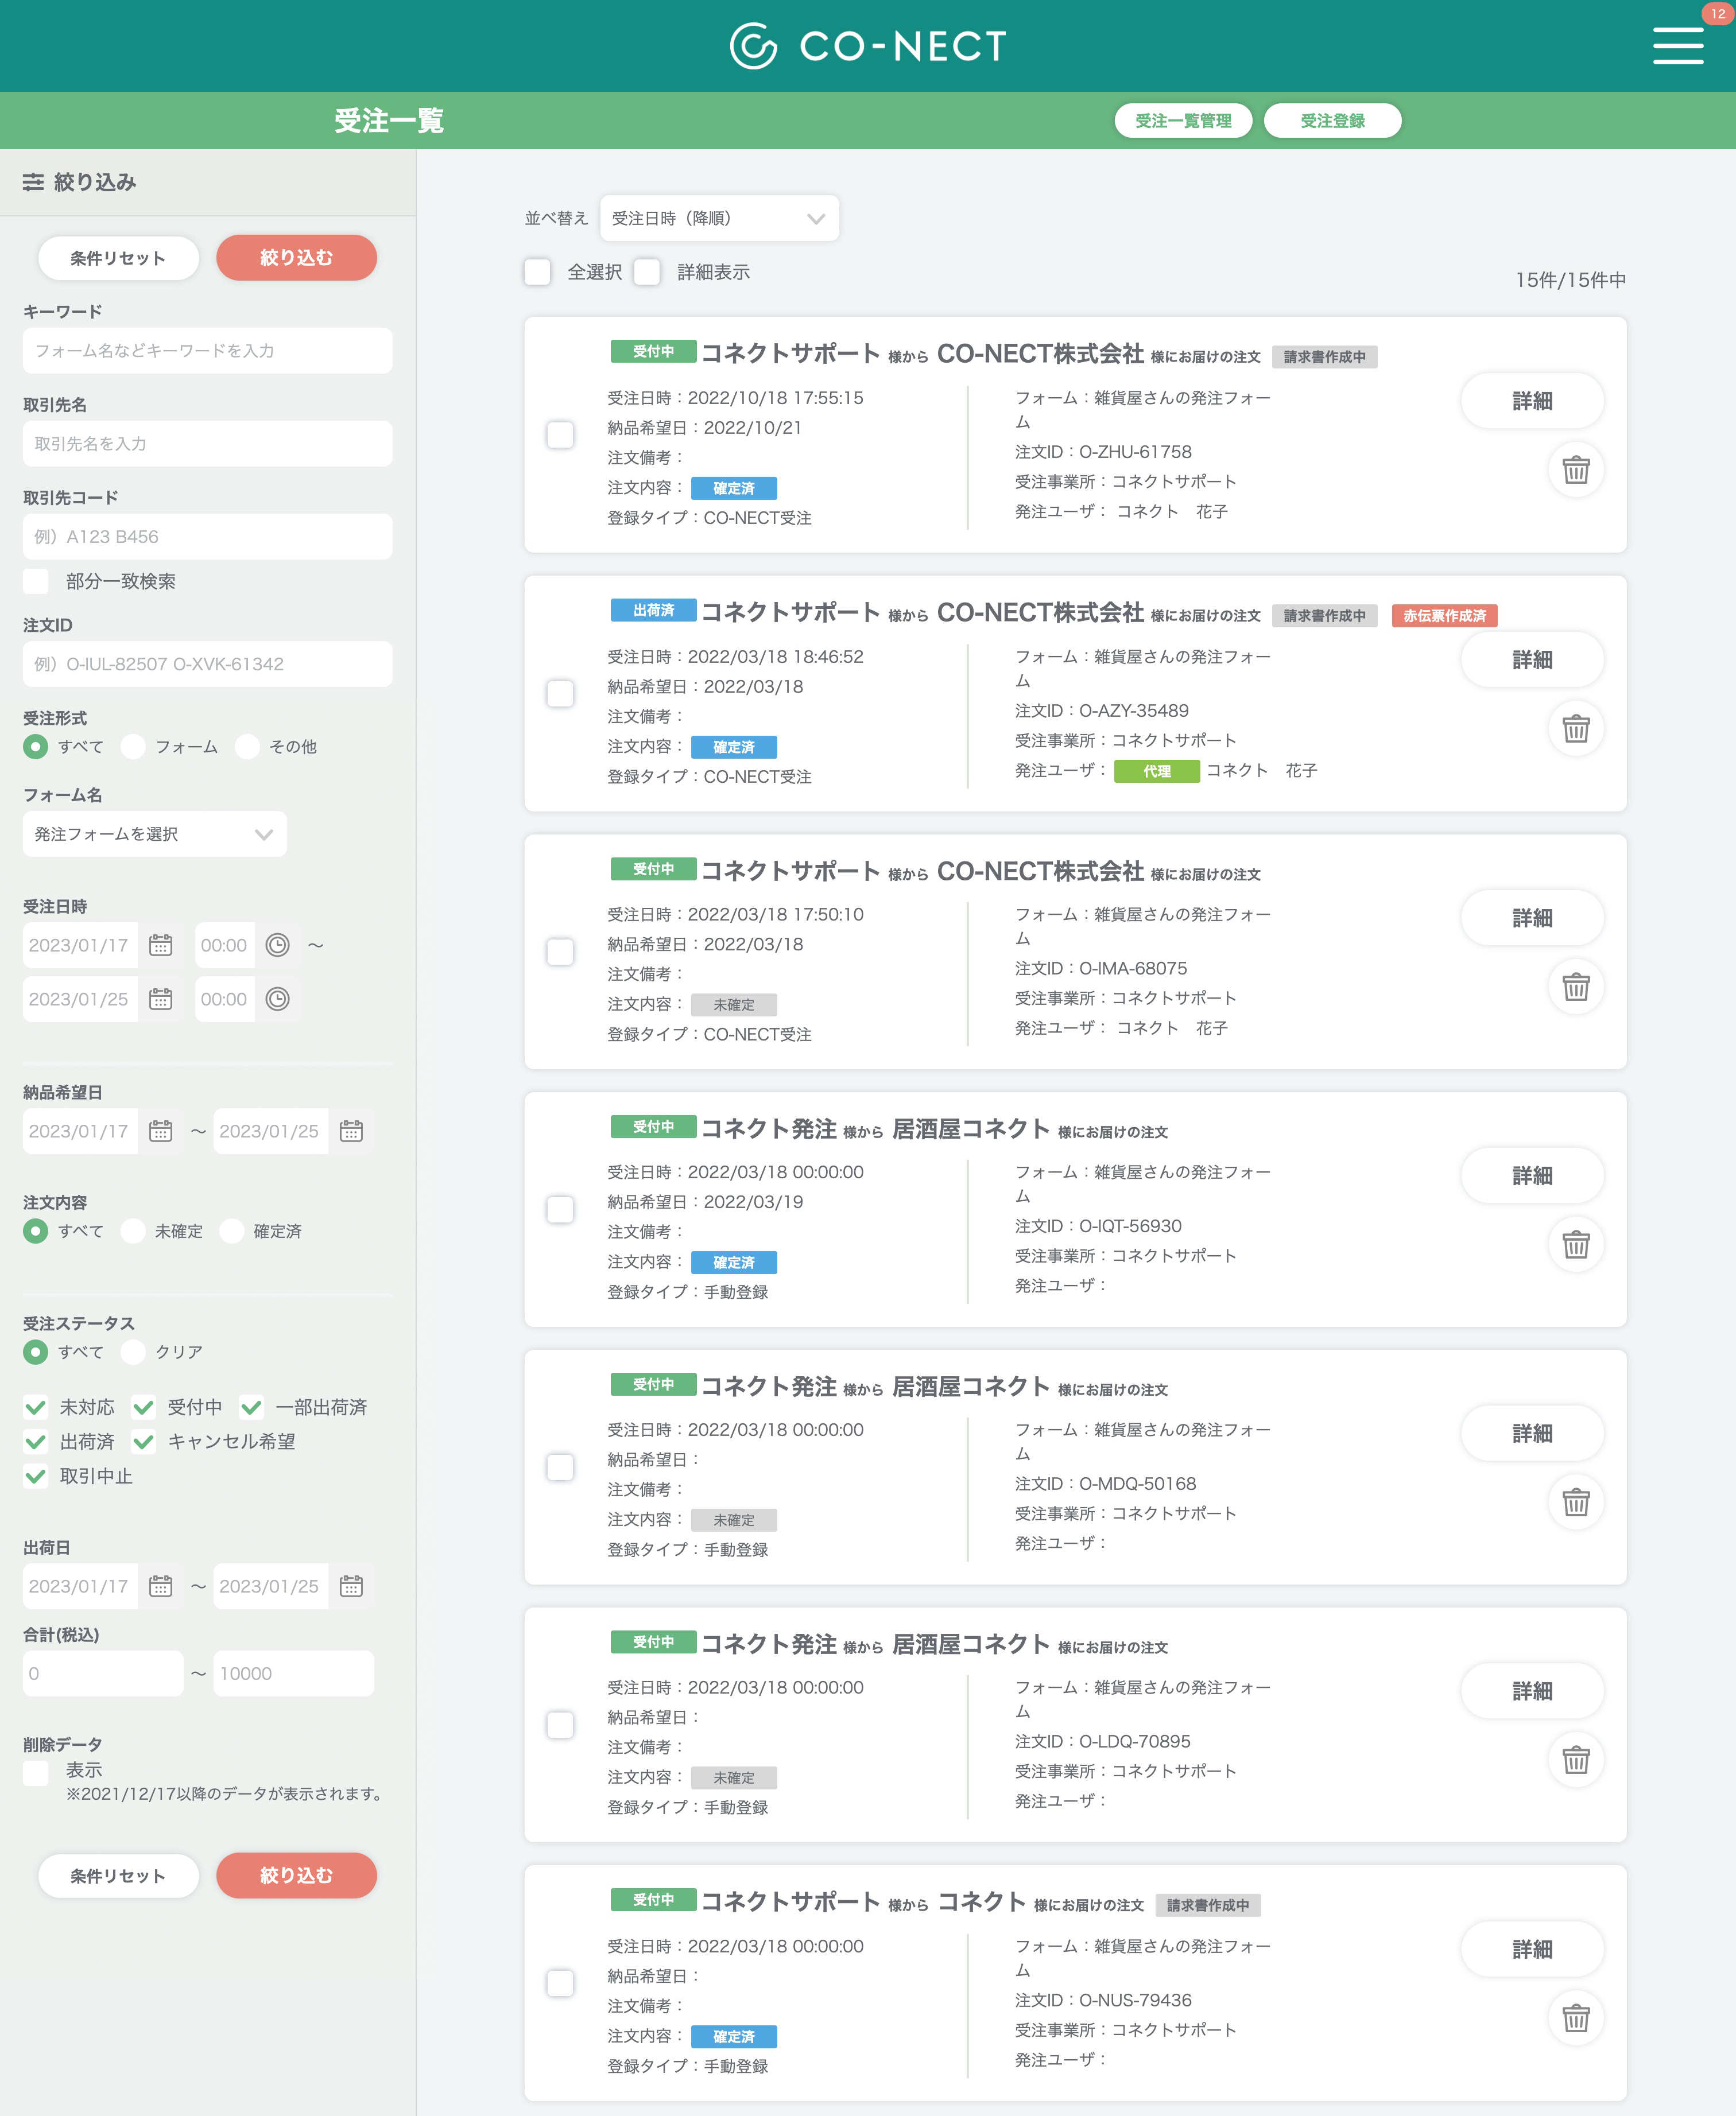Delete order O-ZHU-61758 with its trash icon

1575,470
